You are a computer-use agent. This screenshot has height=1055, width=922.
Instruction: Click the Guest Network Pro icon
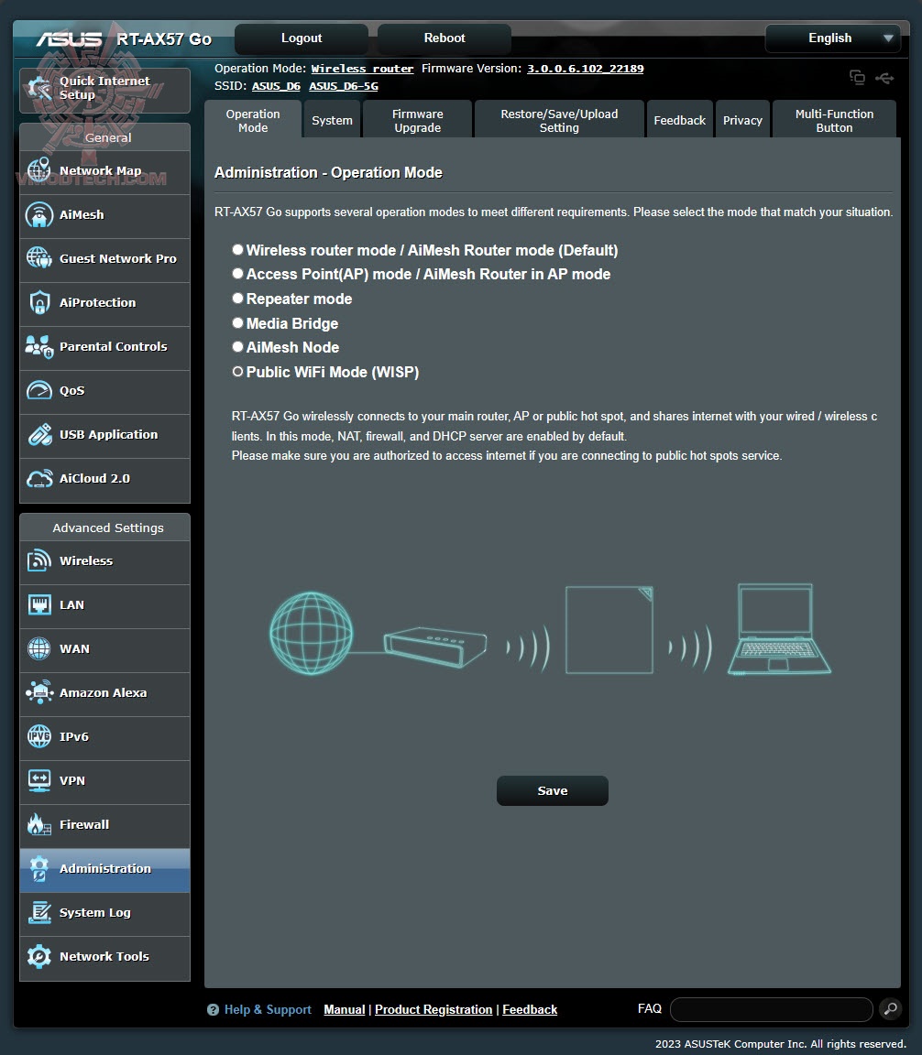point(39,258)
